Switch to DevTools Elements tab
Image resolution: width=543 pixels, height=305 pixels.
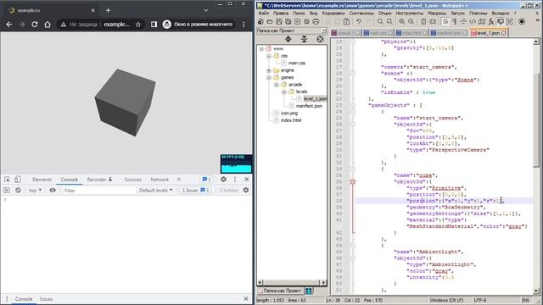click(x=42, y=180)
